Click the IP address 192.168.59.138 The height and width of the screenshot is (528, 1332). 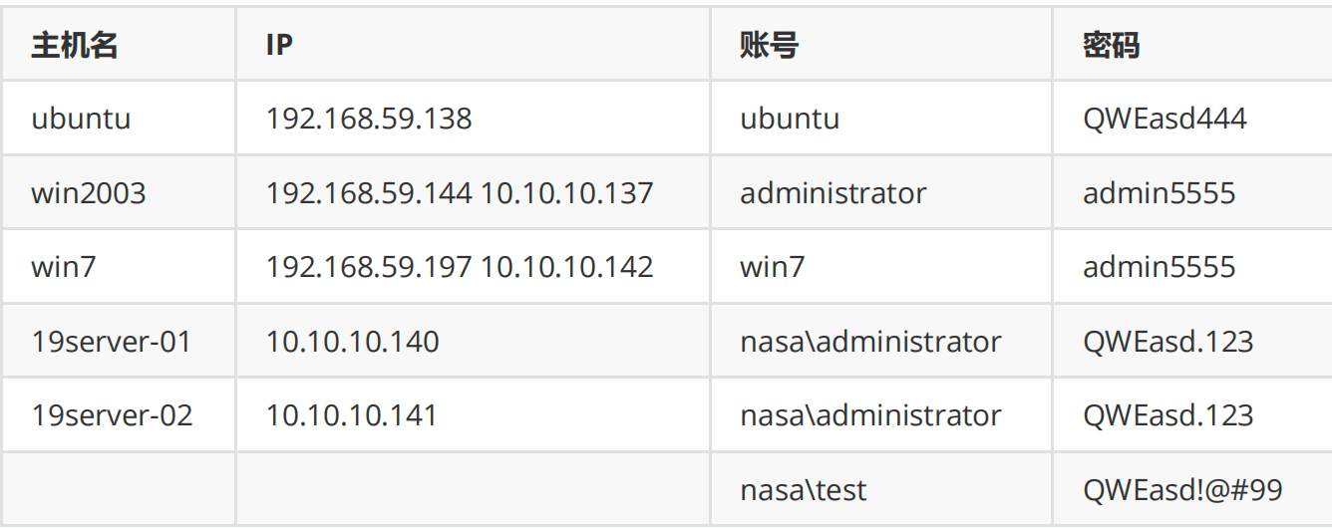coord(369,120)
